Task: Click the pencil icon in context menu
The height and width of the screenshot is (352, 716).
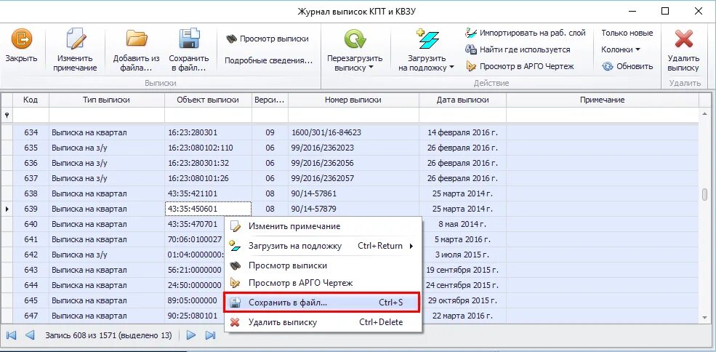Action: click(236, 226)
